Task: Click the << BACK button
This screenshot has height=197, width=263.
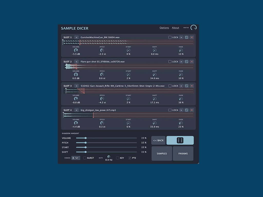Action: click(158, 140)
